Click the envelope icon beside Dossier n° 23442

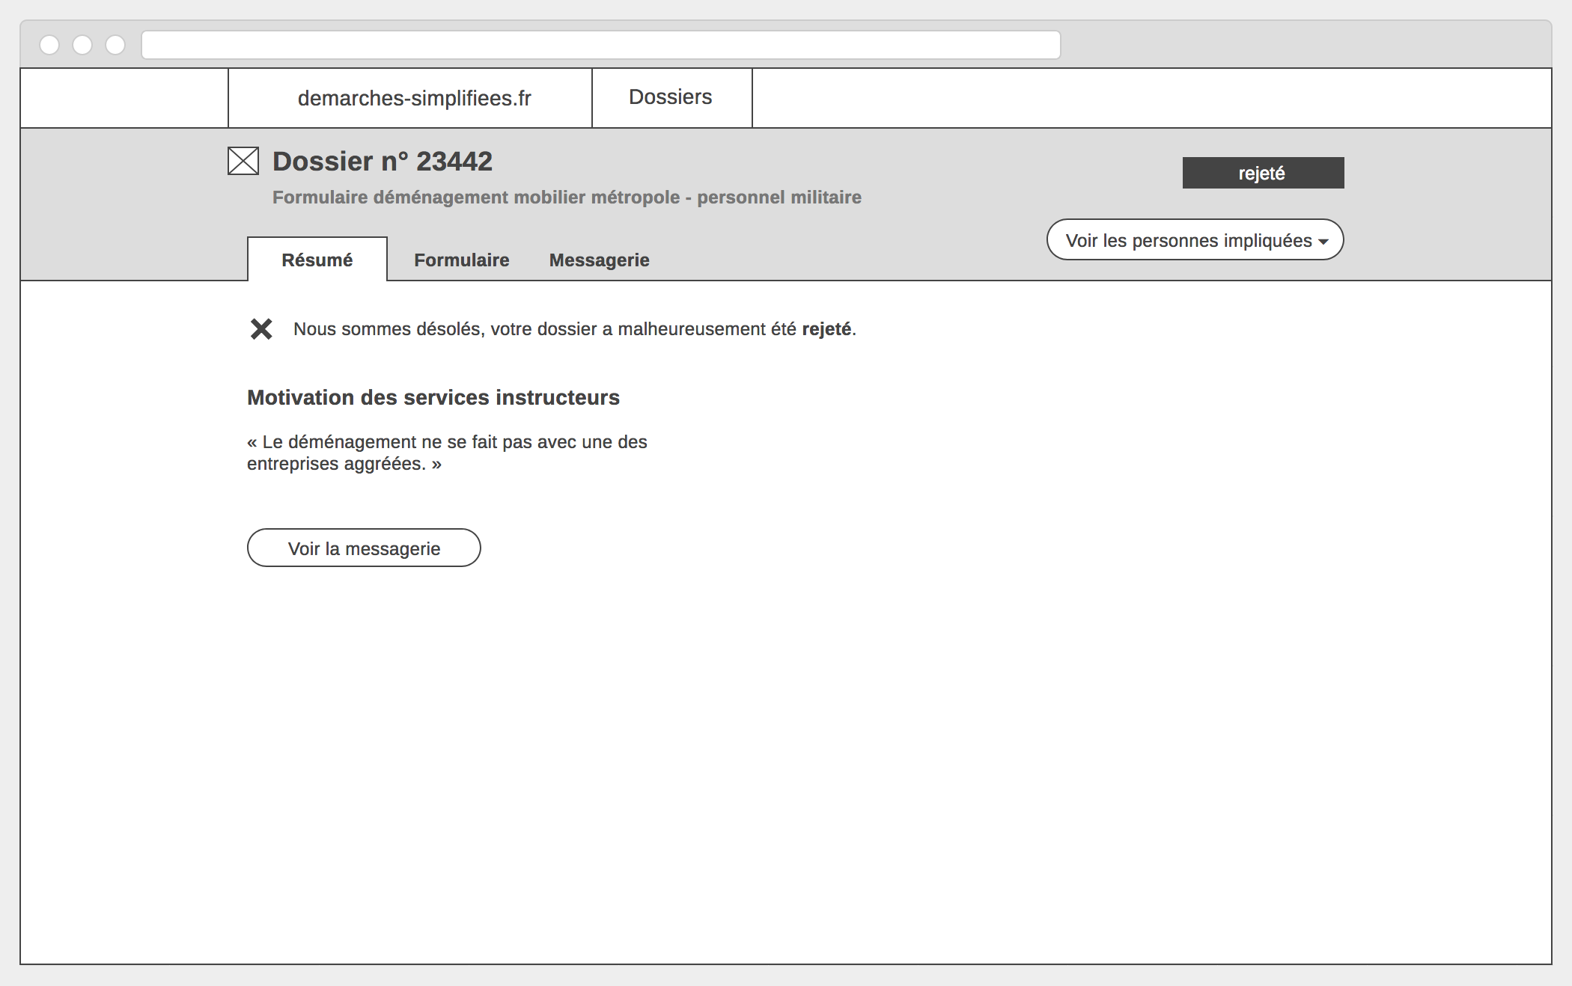tap(242, 160)
